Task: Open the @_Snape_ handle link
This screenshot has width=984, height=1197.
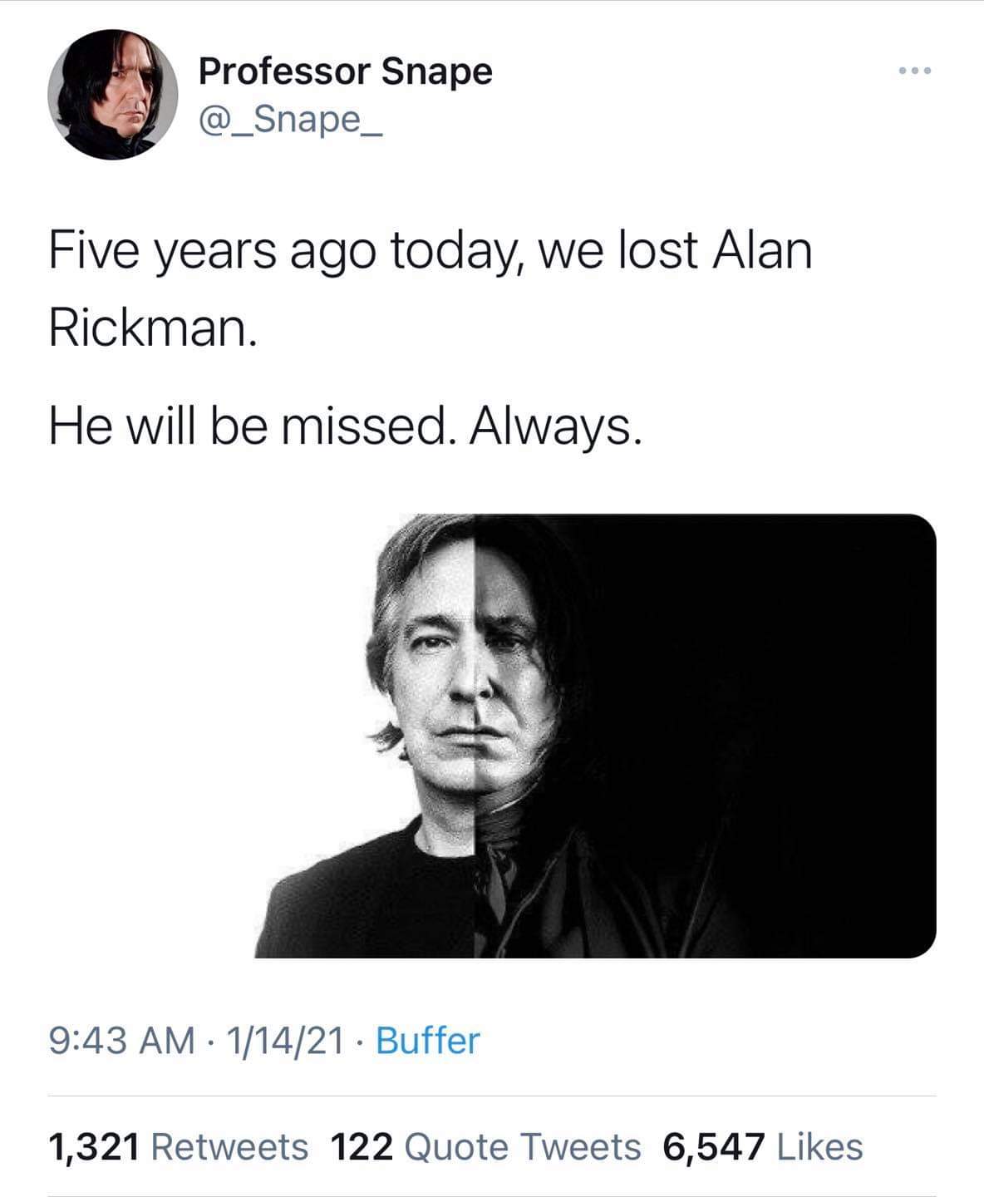Action: point(290,121)
